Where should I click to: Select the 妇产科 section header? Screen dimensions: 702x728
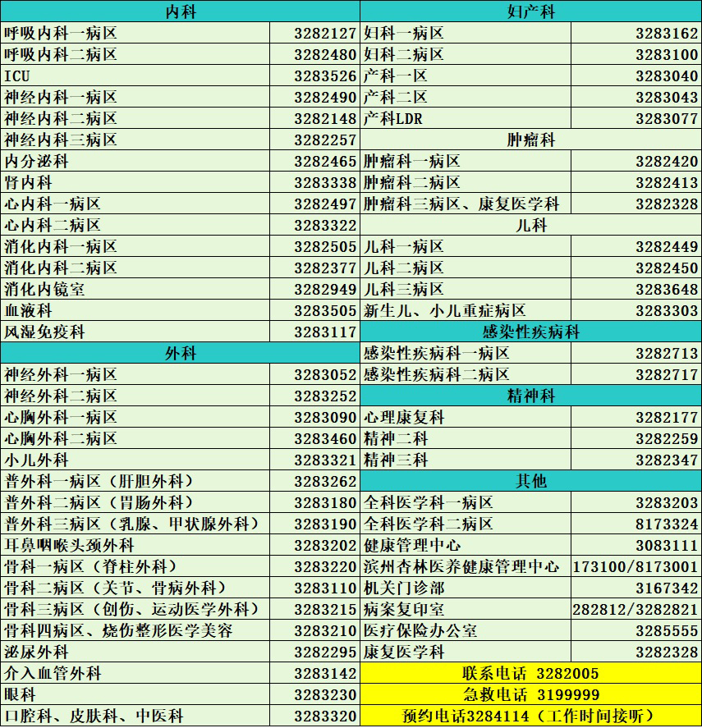point(530,11)
